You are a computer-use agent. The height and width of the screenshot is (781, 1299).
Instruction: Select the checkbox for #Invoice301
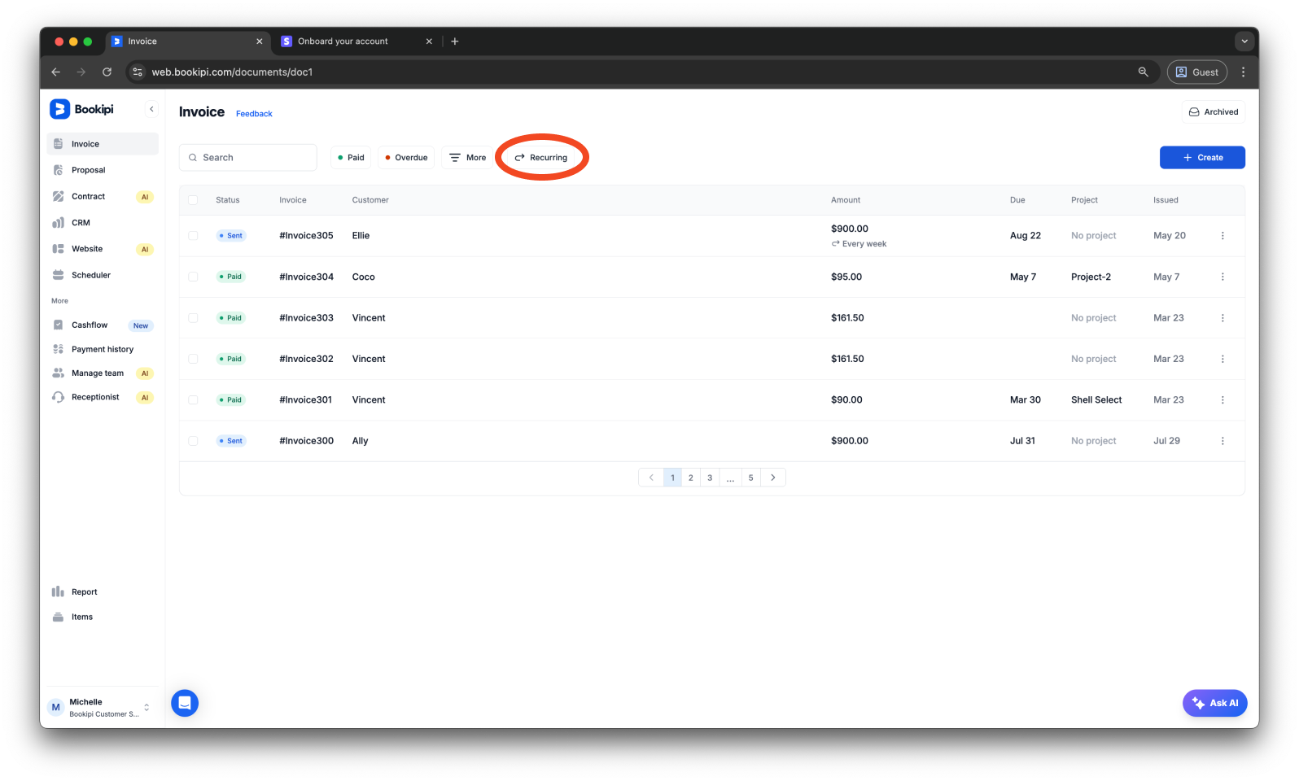[193, 400]
